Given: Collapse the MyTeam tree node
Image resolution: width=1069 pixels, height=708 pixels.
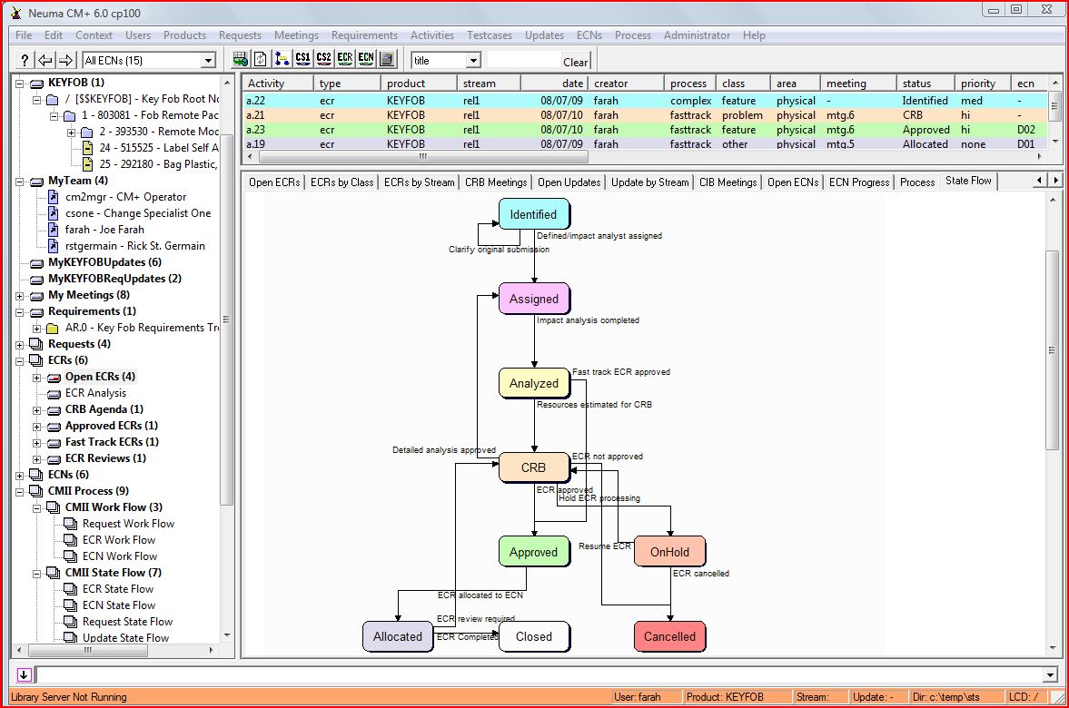Looking at the screenshot, I should pos(20,181).
